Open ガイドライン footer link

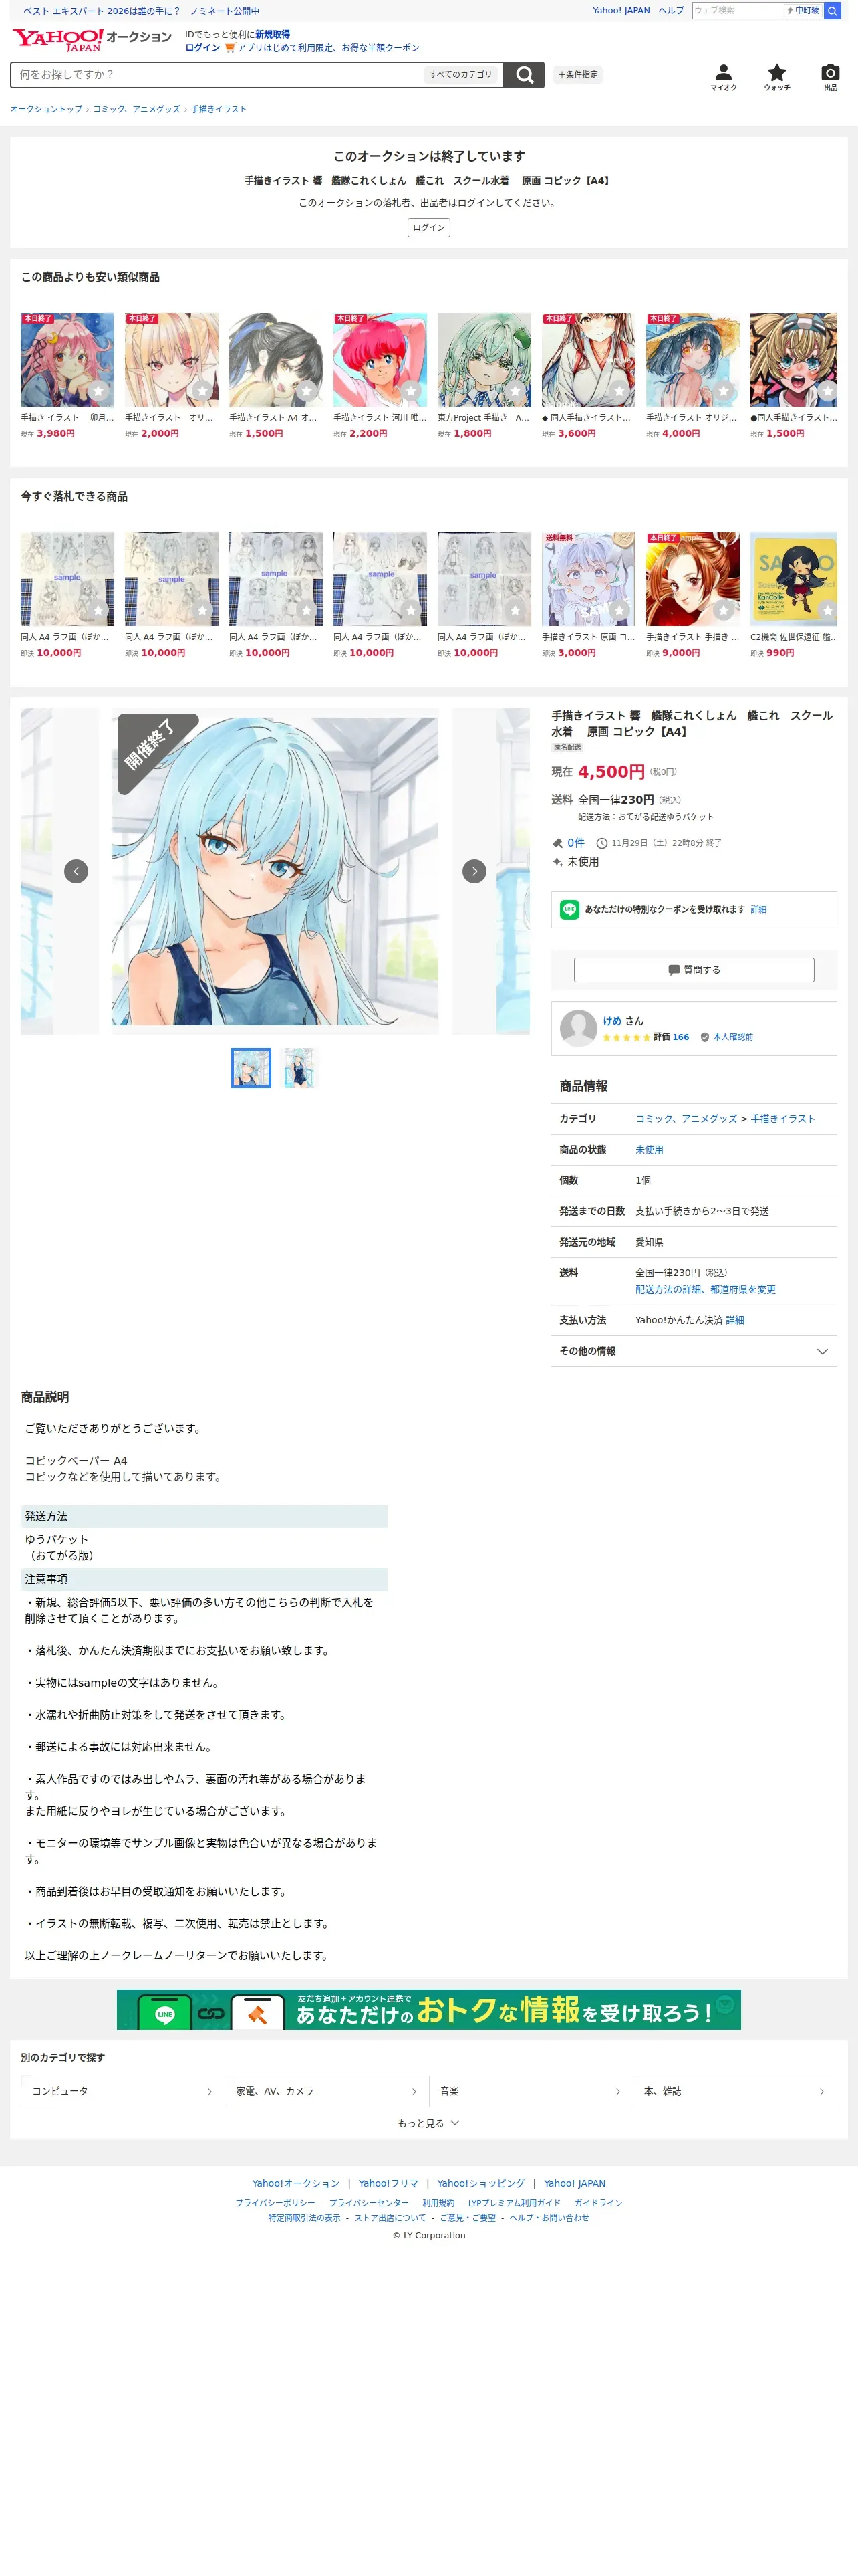point(598,2203)
